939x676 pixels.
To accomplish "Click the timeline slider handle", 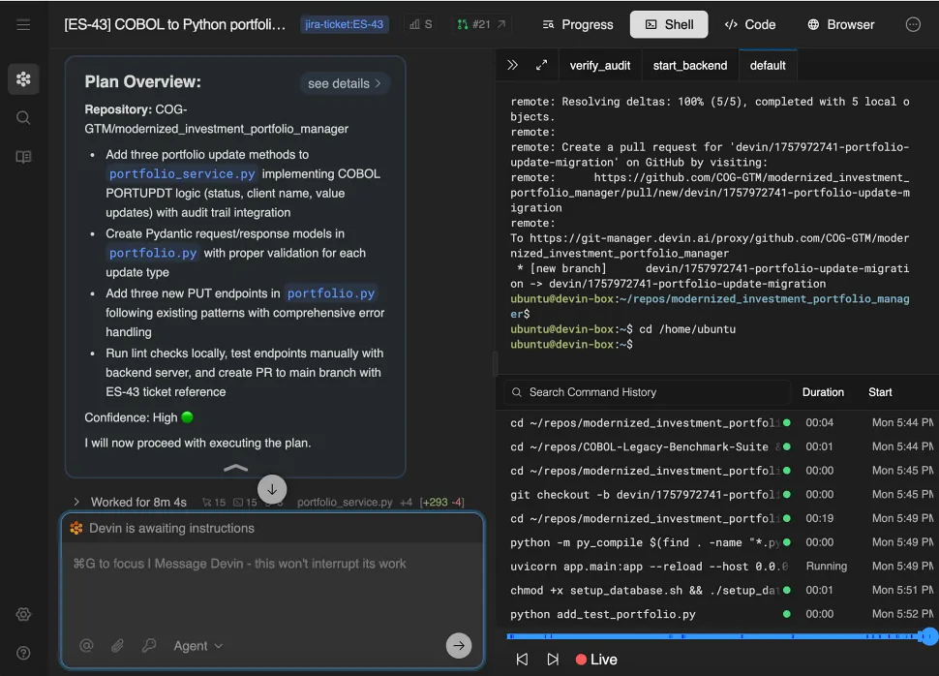I will (x=928, y=636).
